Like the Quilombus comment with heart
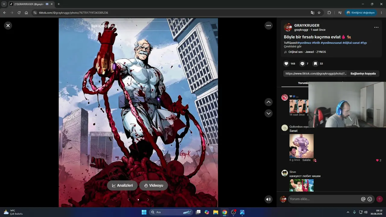The width and height of the screenshot is (386, 217). point(377,160)
